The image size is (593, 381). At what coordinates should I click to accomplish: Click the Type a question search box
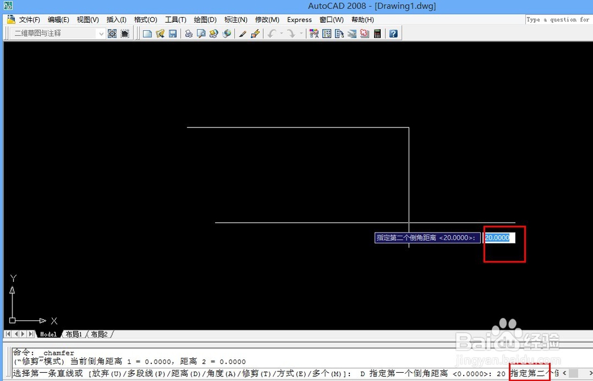559,20
